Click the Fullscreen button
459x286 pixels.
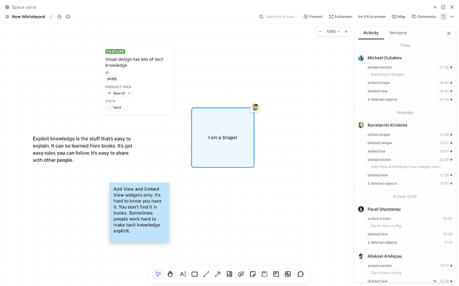click(341, 17)
